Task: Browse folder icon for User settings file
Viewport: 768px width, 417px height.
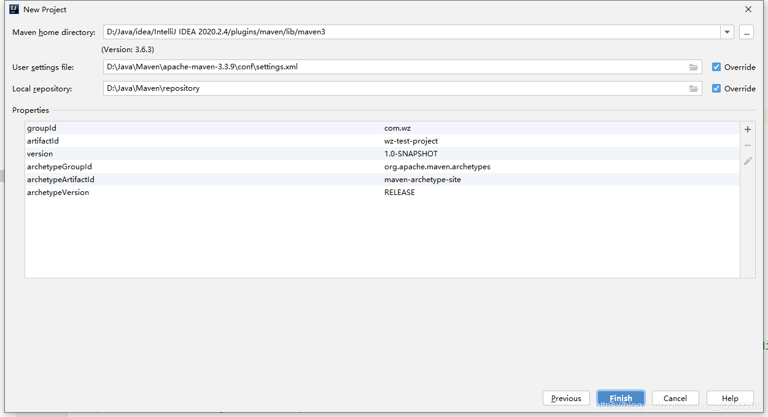Action: coord(694,67)
